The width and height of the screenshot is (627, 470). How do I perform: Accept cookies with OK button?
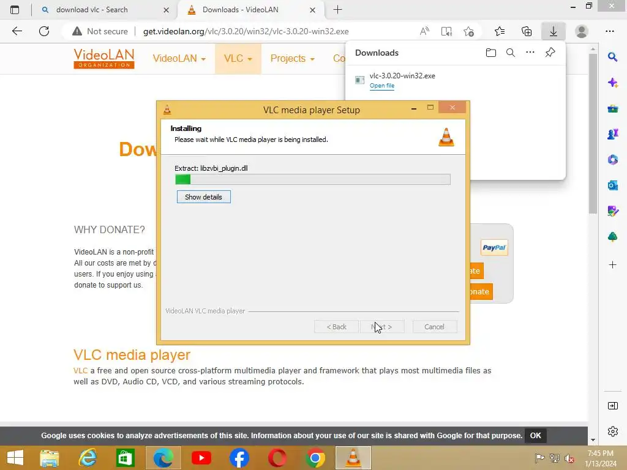(x=535, y=436)
